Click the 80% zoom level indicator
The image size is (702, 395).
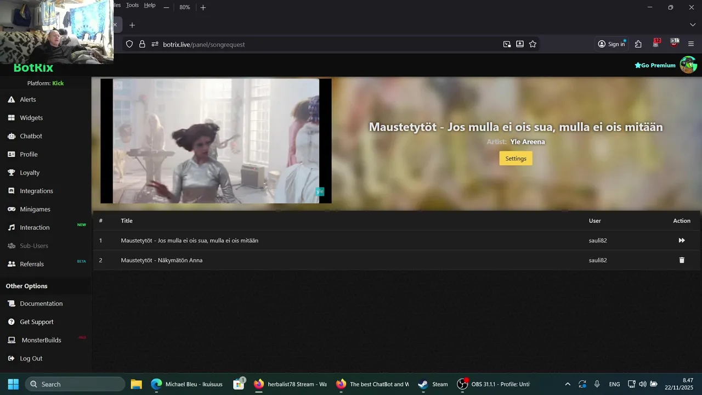pos(185,7)
